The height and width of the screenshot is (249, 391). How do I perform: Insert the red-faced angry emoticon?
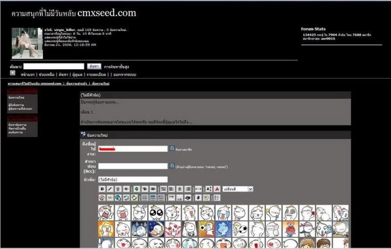[x=290, y=229]
